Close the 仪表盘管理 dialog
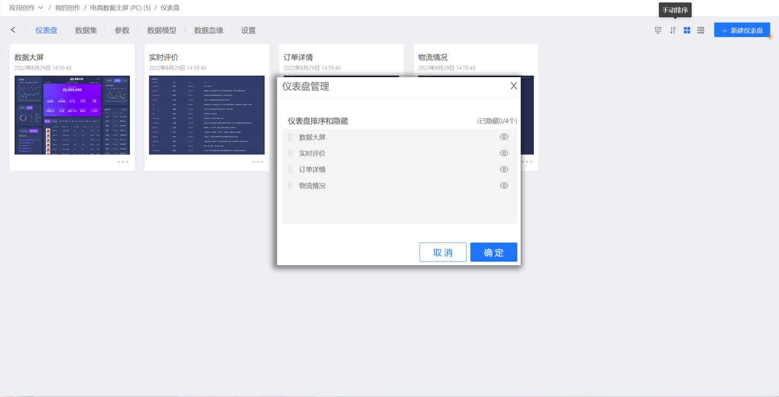This screenshot has width=779, height=397. coord(513,86)
